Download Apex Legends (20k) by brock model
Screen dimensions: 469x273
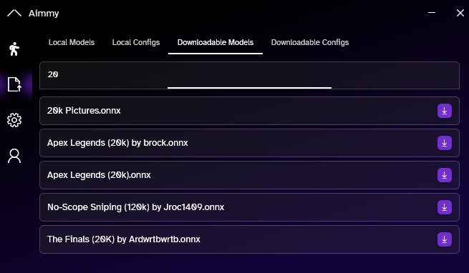coord(445,143)
